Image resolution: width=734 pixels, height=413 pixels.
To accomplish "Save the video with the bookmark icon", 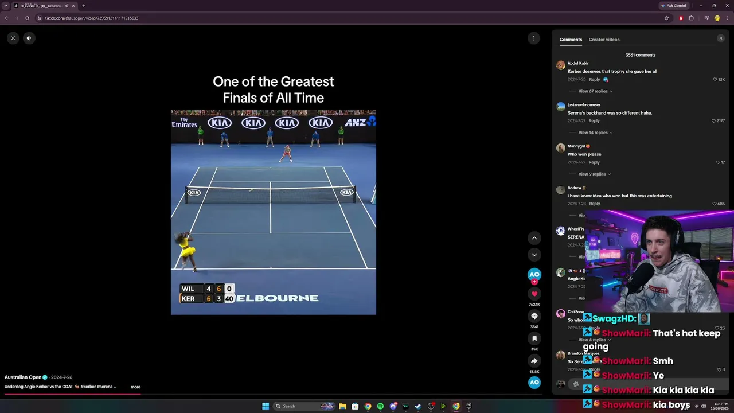I will click(x=534, y=338).
